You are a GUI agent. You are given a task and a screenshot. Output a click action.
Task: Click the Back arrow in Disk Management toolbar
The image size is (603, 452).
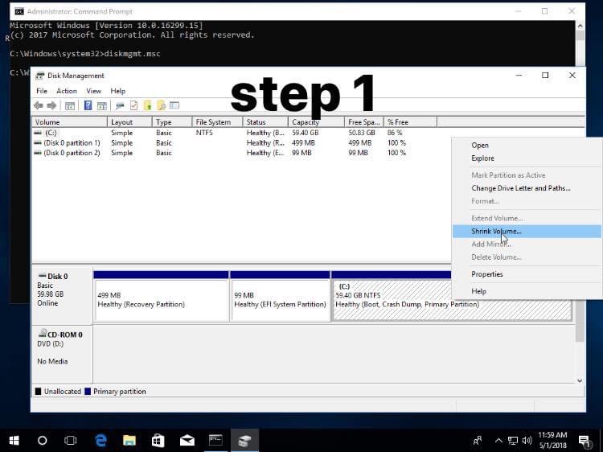pos(38,105)
